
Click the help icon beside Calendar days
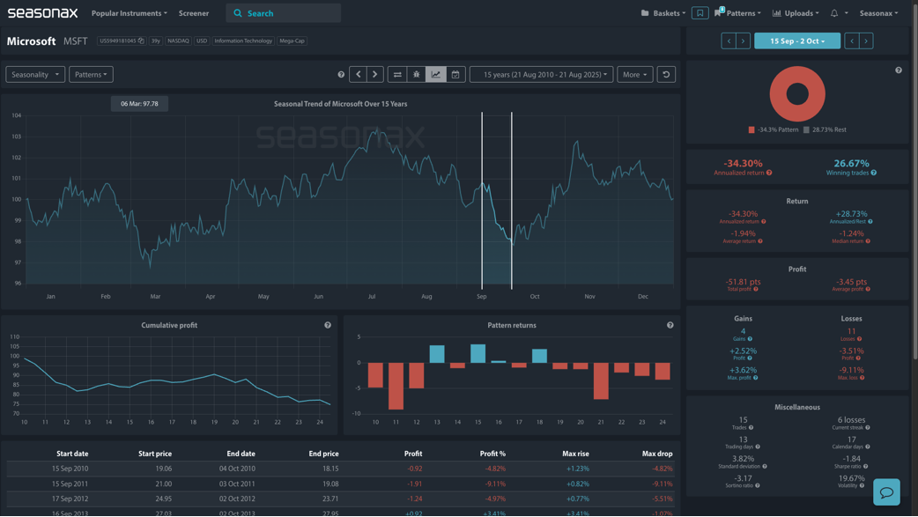(x=868, y=447)
